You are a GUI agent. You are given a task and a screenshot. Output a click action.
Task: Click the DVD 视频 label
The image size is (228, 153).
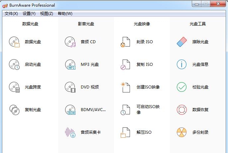point(90,87)
